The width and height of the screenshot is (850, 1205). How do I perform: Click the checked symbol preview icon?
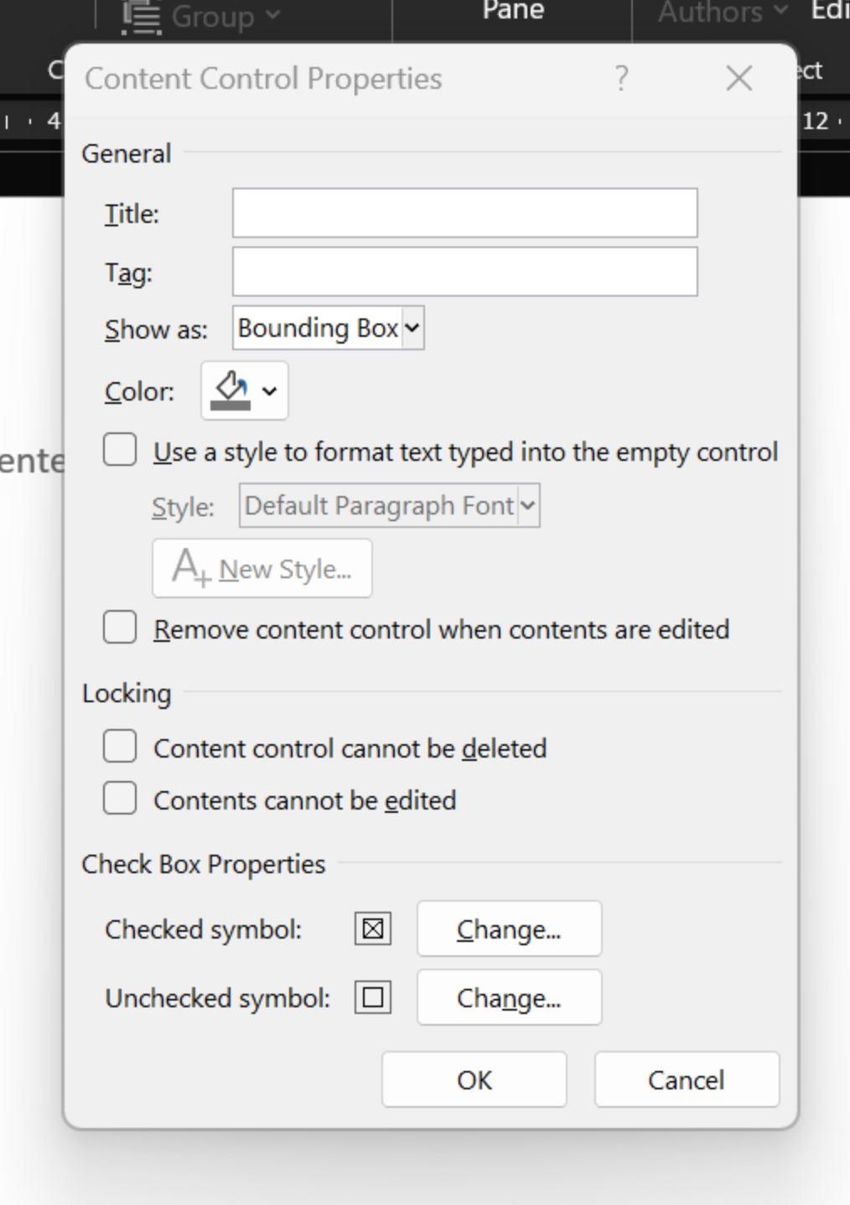click(x=373, y=929)
